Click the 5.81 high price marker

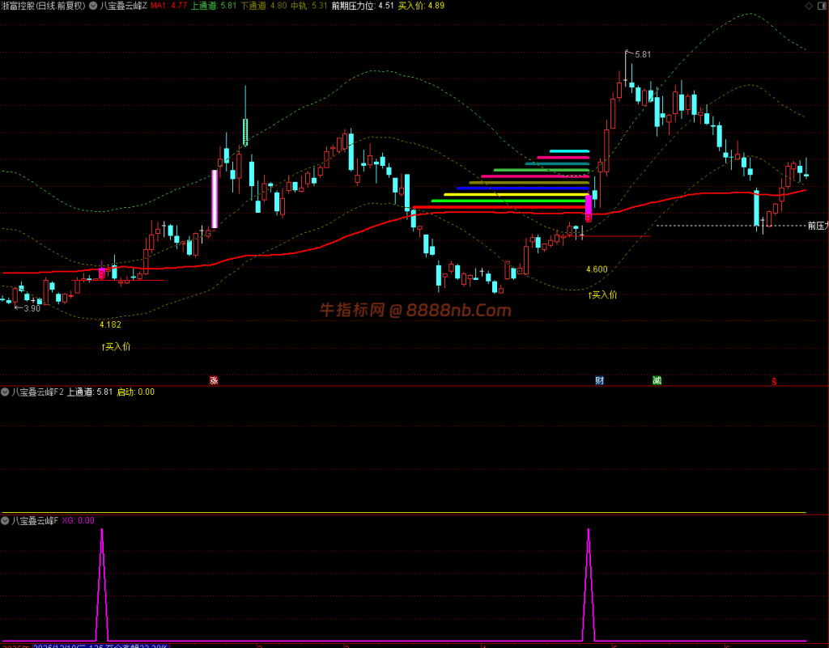tap(642, 54)
